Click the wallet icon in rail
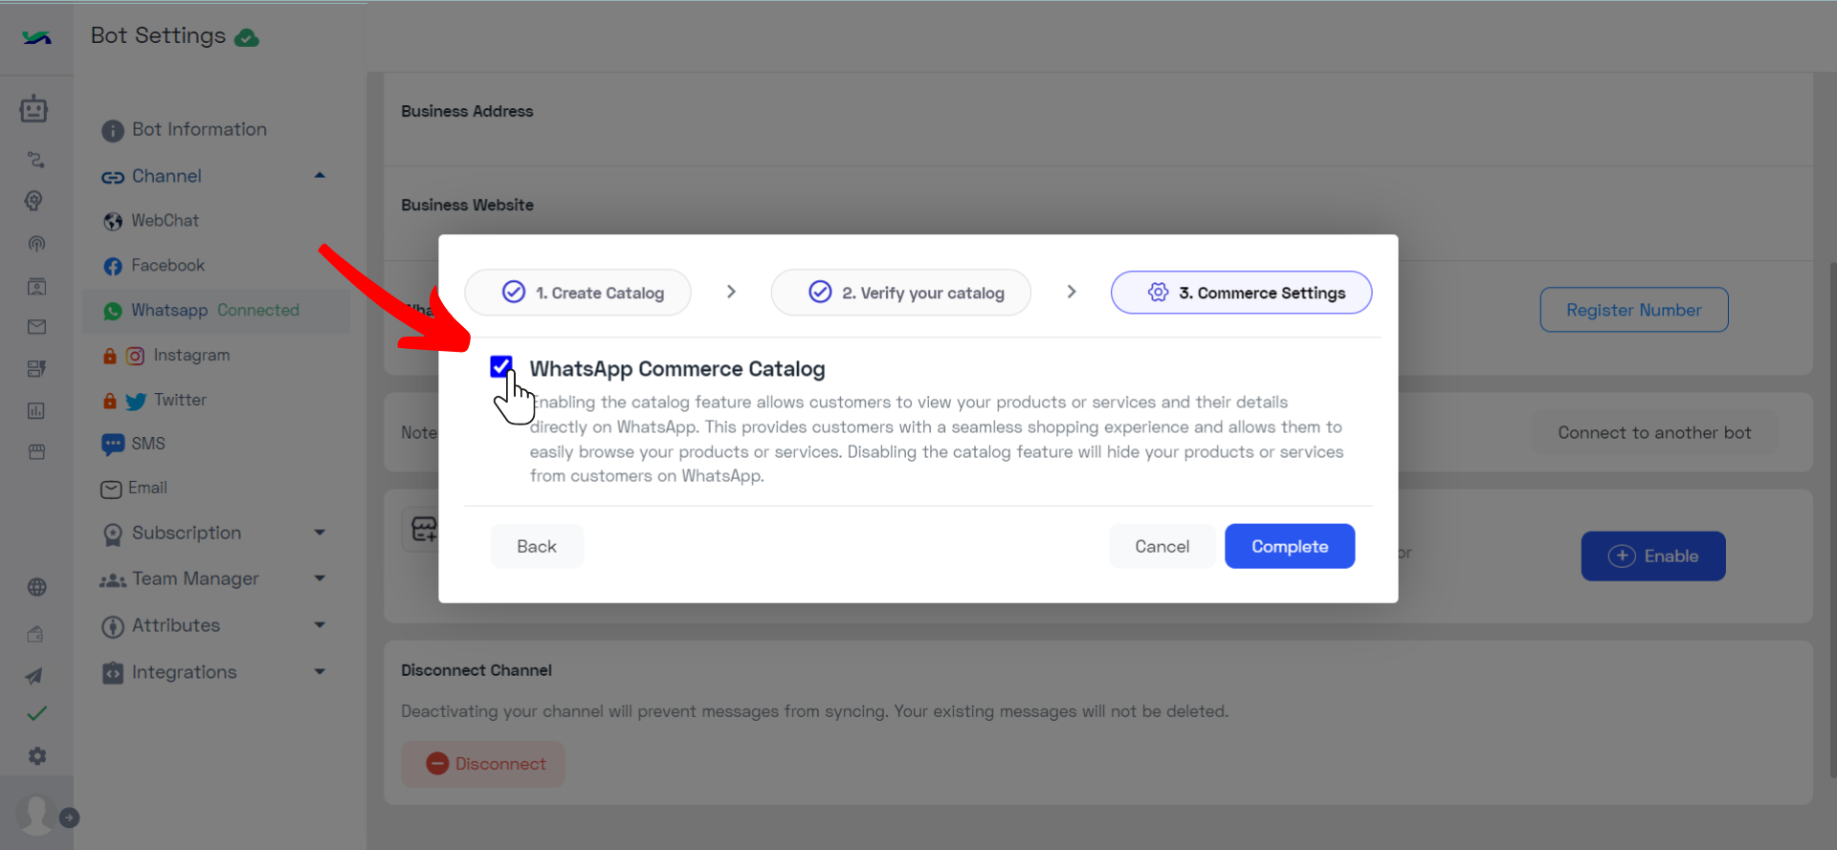1837x850 pixels. click(35, 633)
